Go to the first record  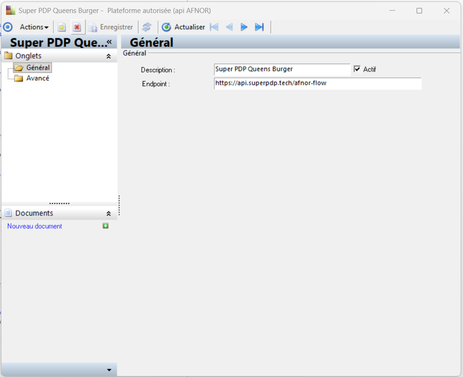(x=214, y=27)
